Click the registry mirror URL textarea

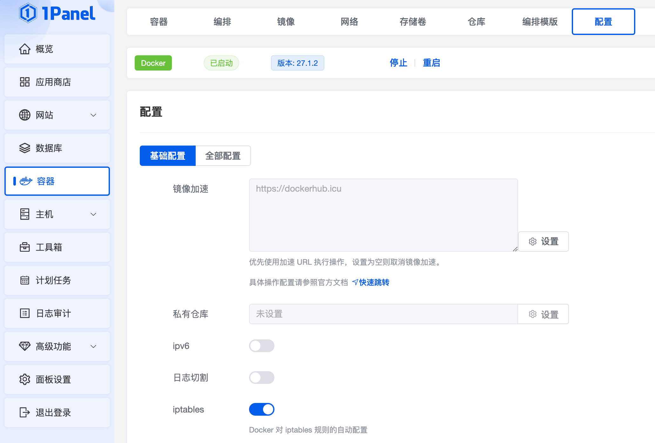coord(383,215)
